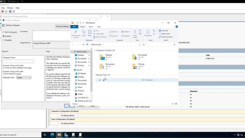Open the Pictures frequent folder

click(138, 66)
